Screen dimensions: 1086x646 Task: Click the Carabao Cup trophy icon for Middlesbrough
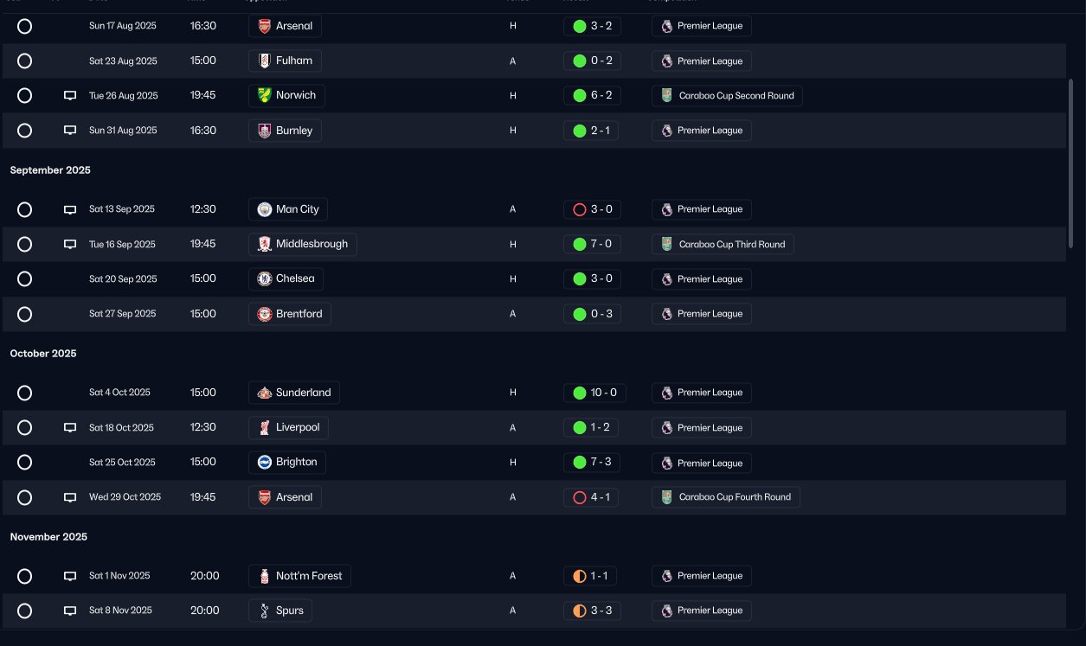[x=665, y=245]
